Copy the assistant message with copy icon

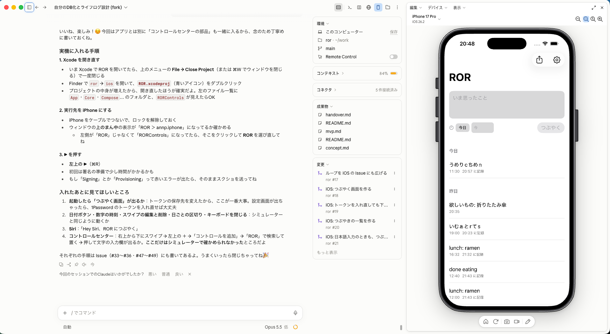click(x=61, y=265)
